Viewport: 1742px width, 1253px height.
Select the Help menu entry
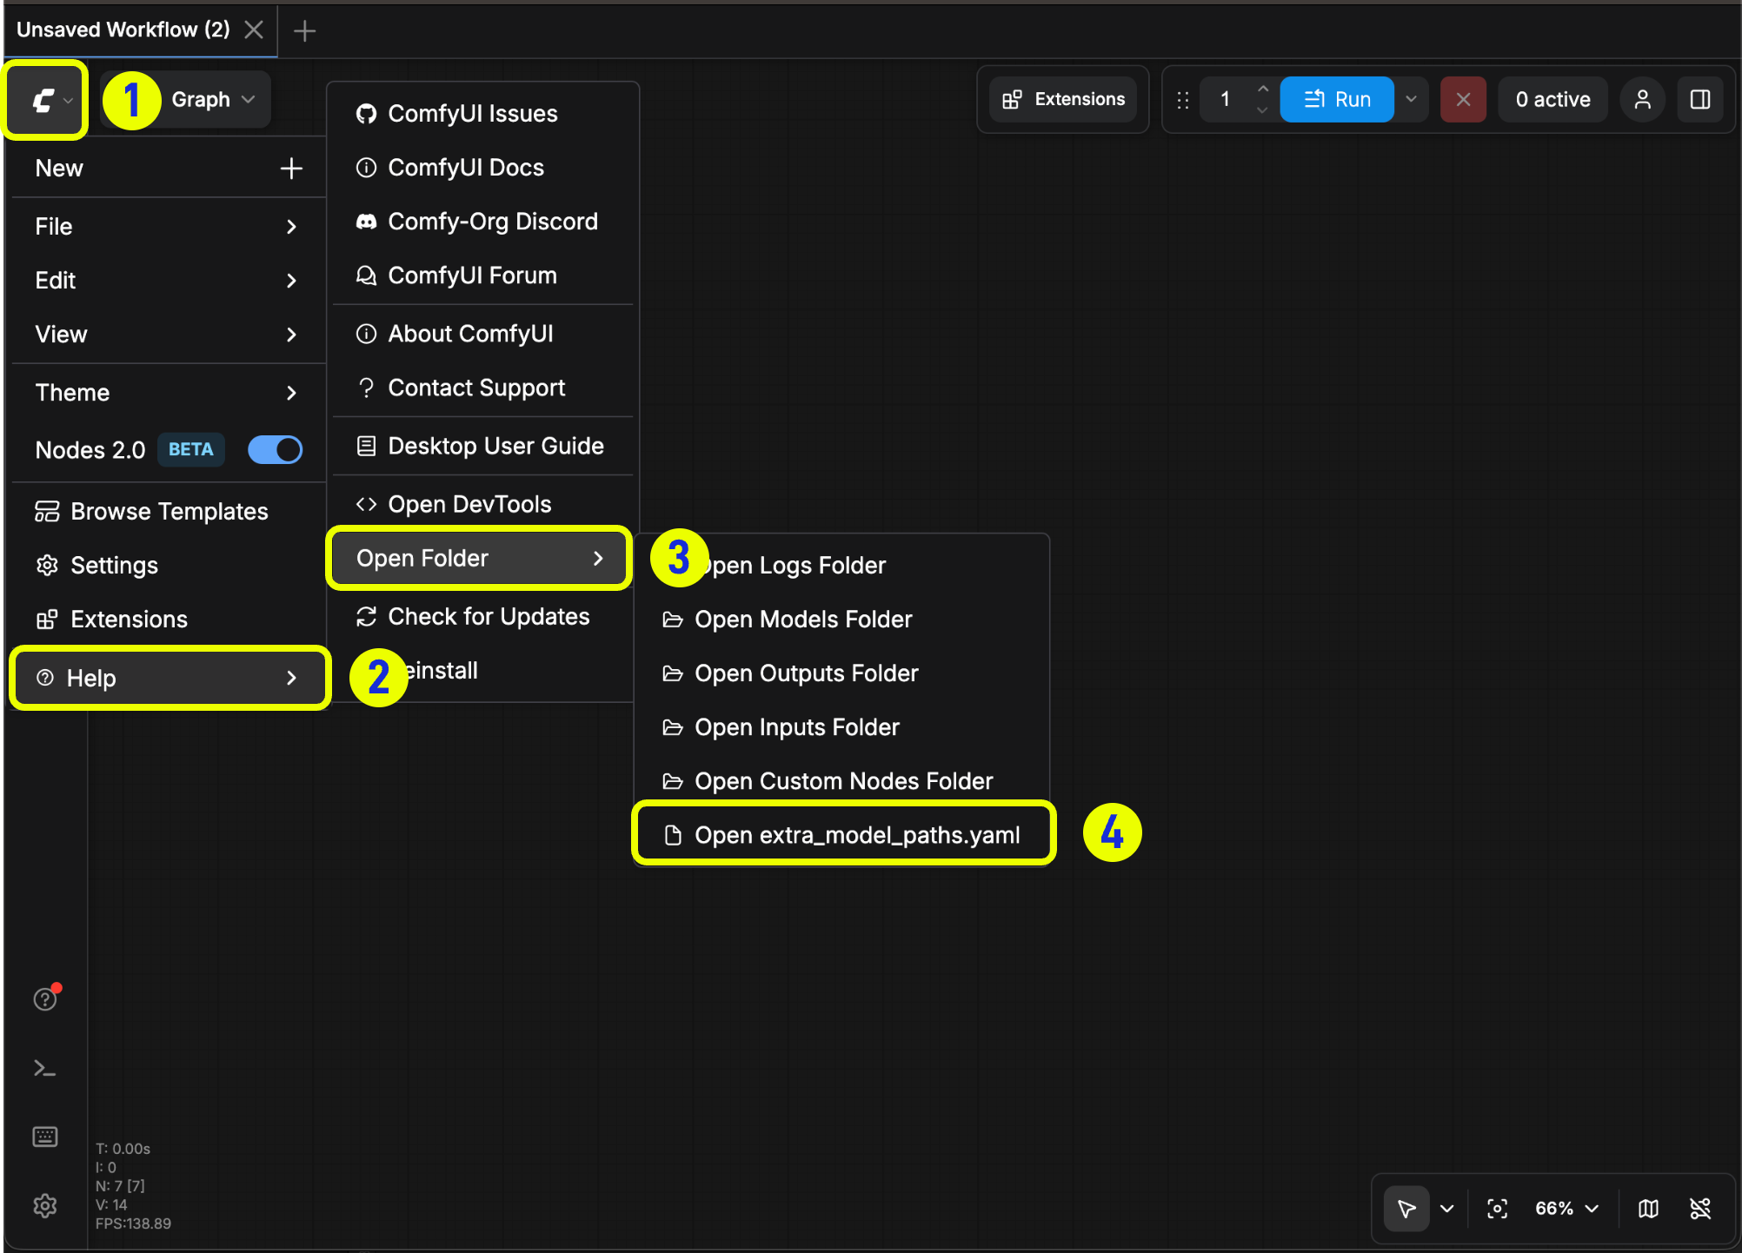170,678
